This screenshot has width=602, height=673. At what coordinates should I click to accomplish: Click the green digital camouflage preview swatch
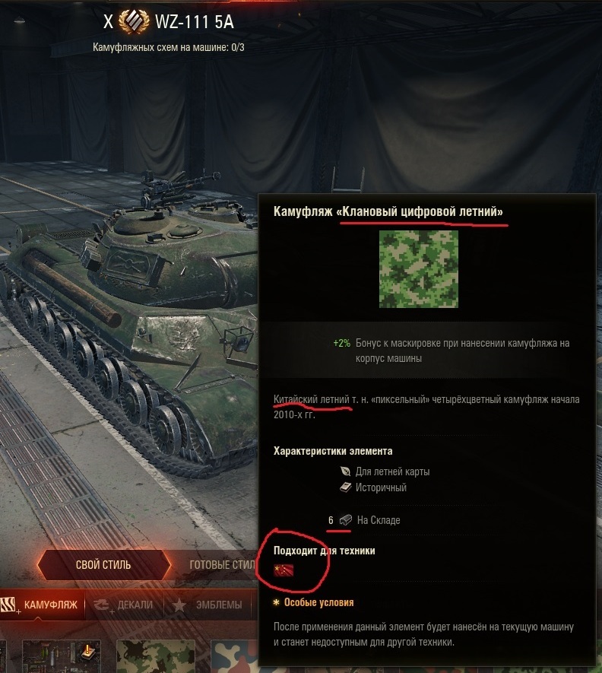(419, 269)
